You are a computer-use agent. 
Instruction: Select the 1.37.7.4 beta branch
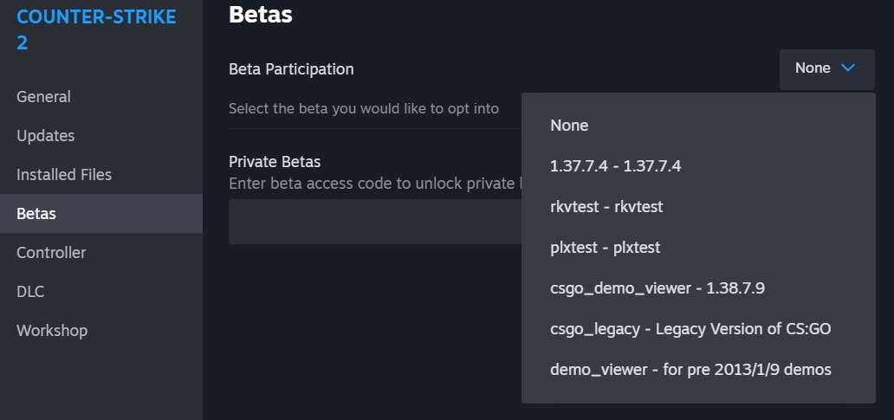pos(615,166)
